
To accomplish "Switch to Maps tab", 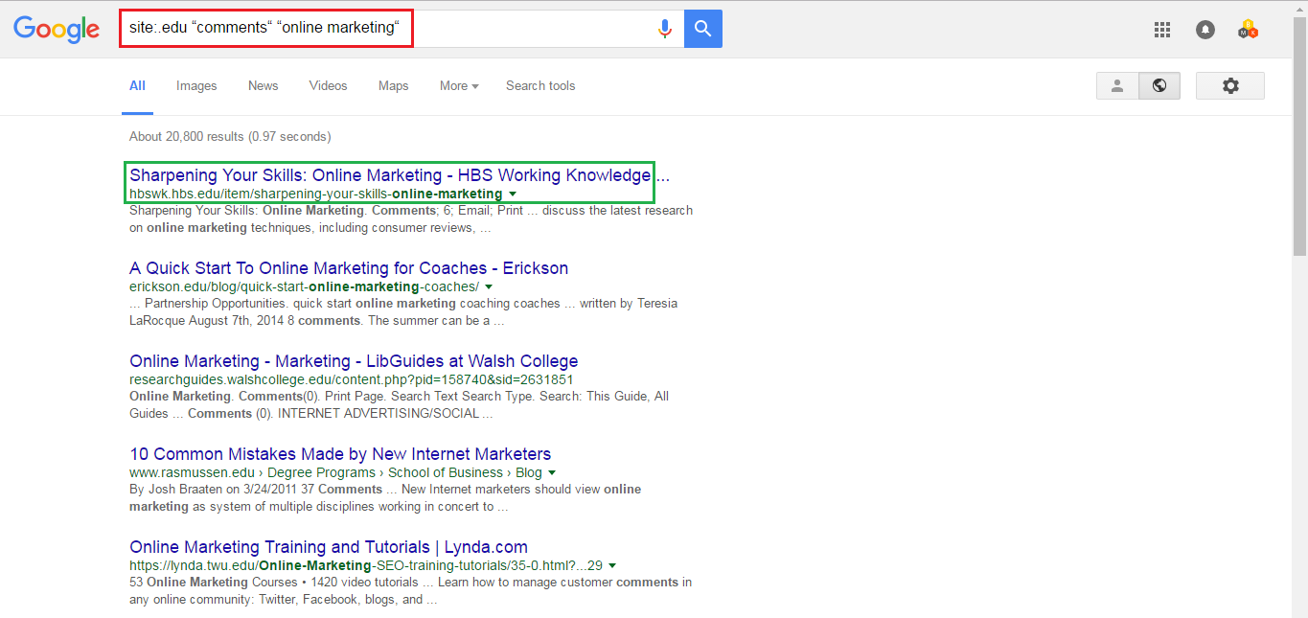I will click(x=393, y=85).
